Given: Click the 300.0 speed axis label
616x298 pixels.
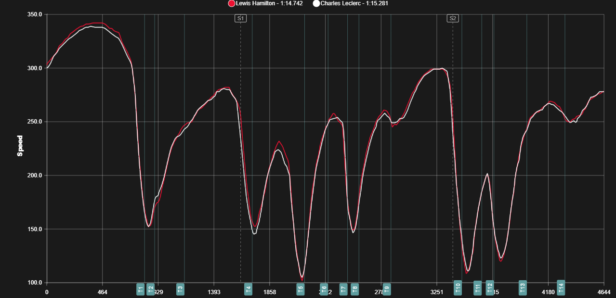Looking at the screenshot, I should point(35,68).
